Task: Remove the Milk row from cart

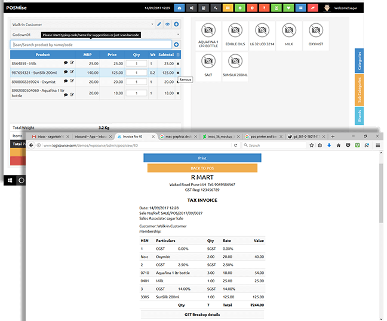Action: 178,64
